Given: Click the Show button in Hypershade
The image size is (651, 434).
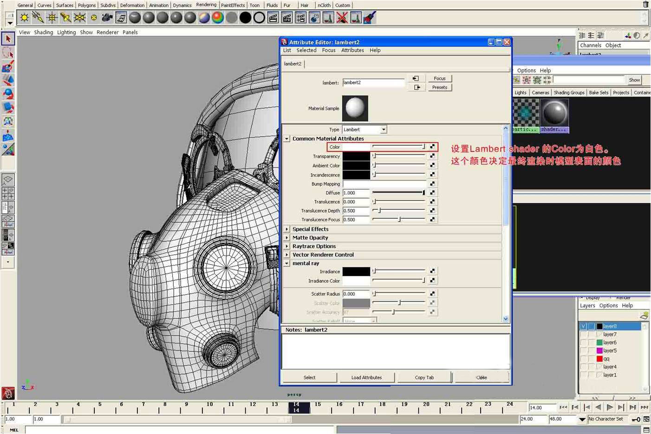Looking at the screenshot, I should point(634,80).
